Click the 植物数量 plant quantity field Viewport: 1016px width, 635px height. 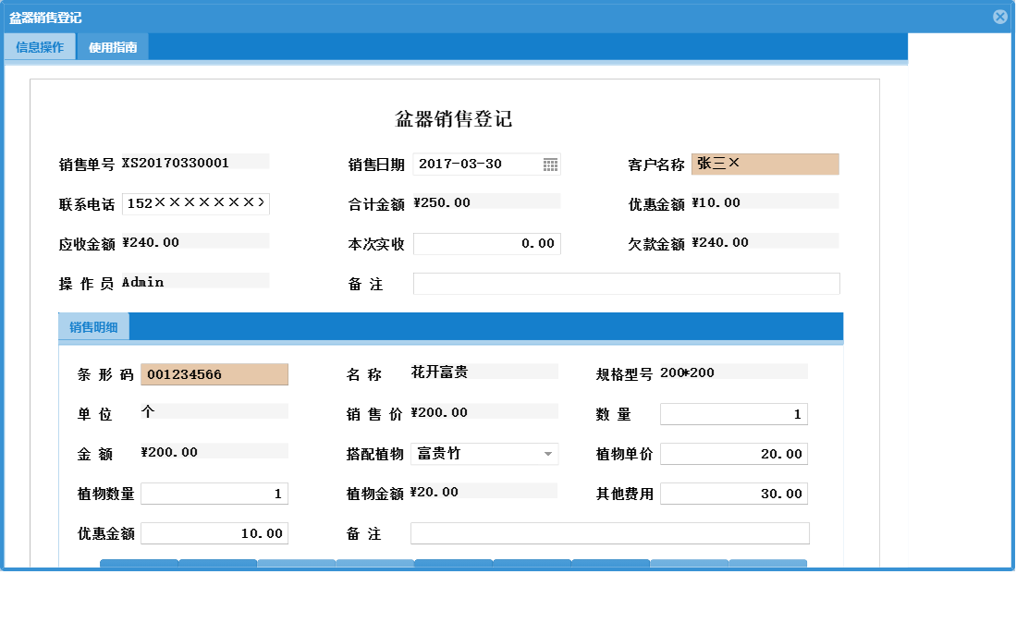click(214, 494)
